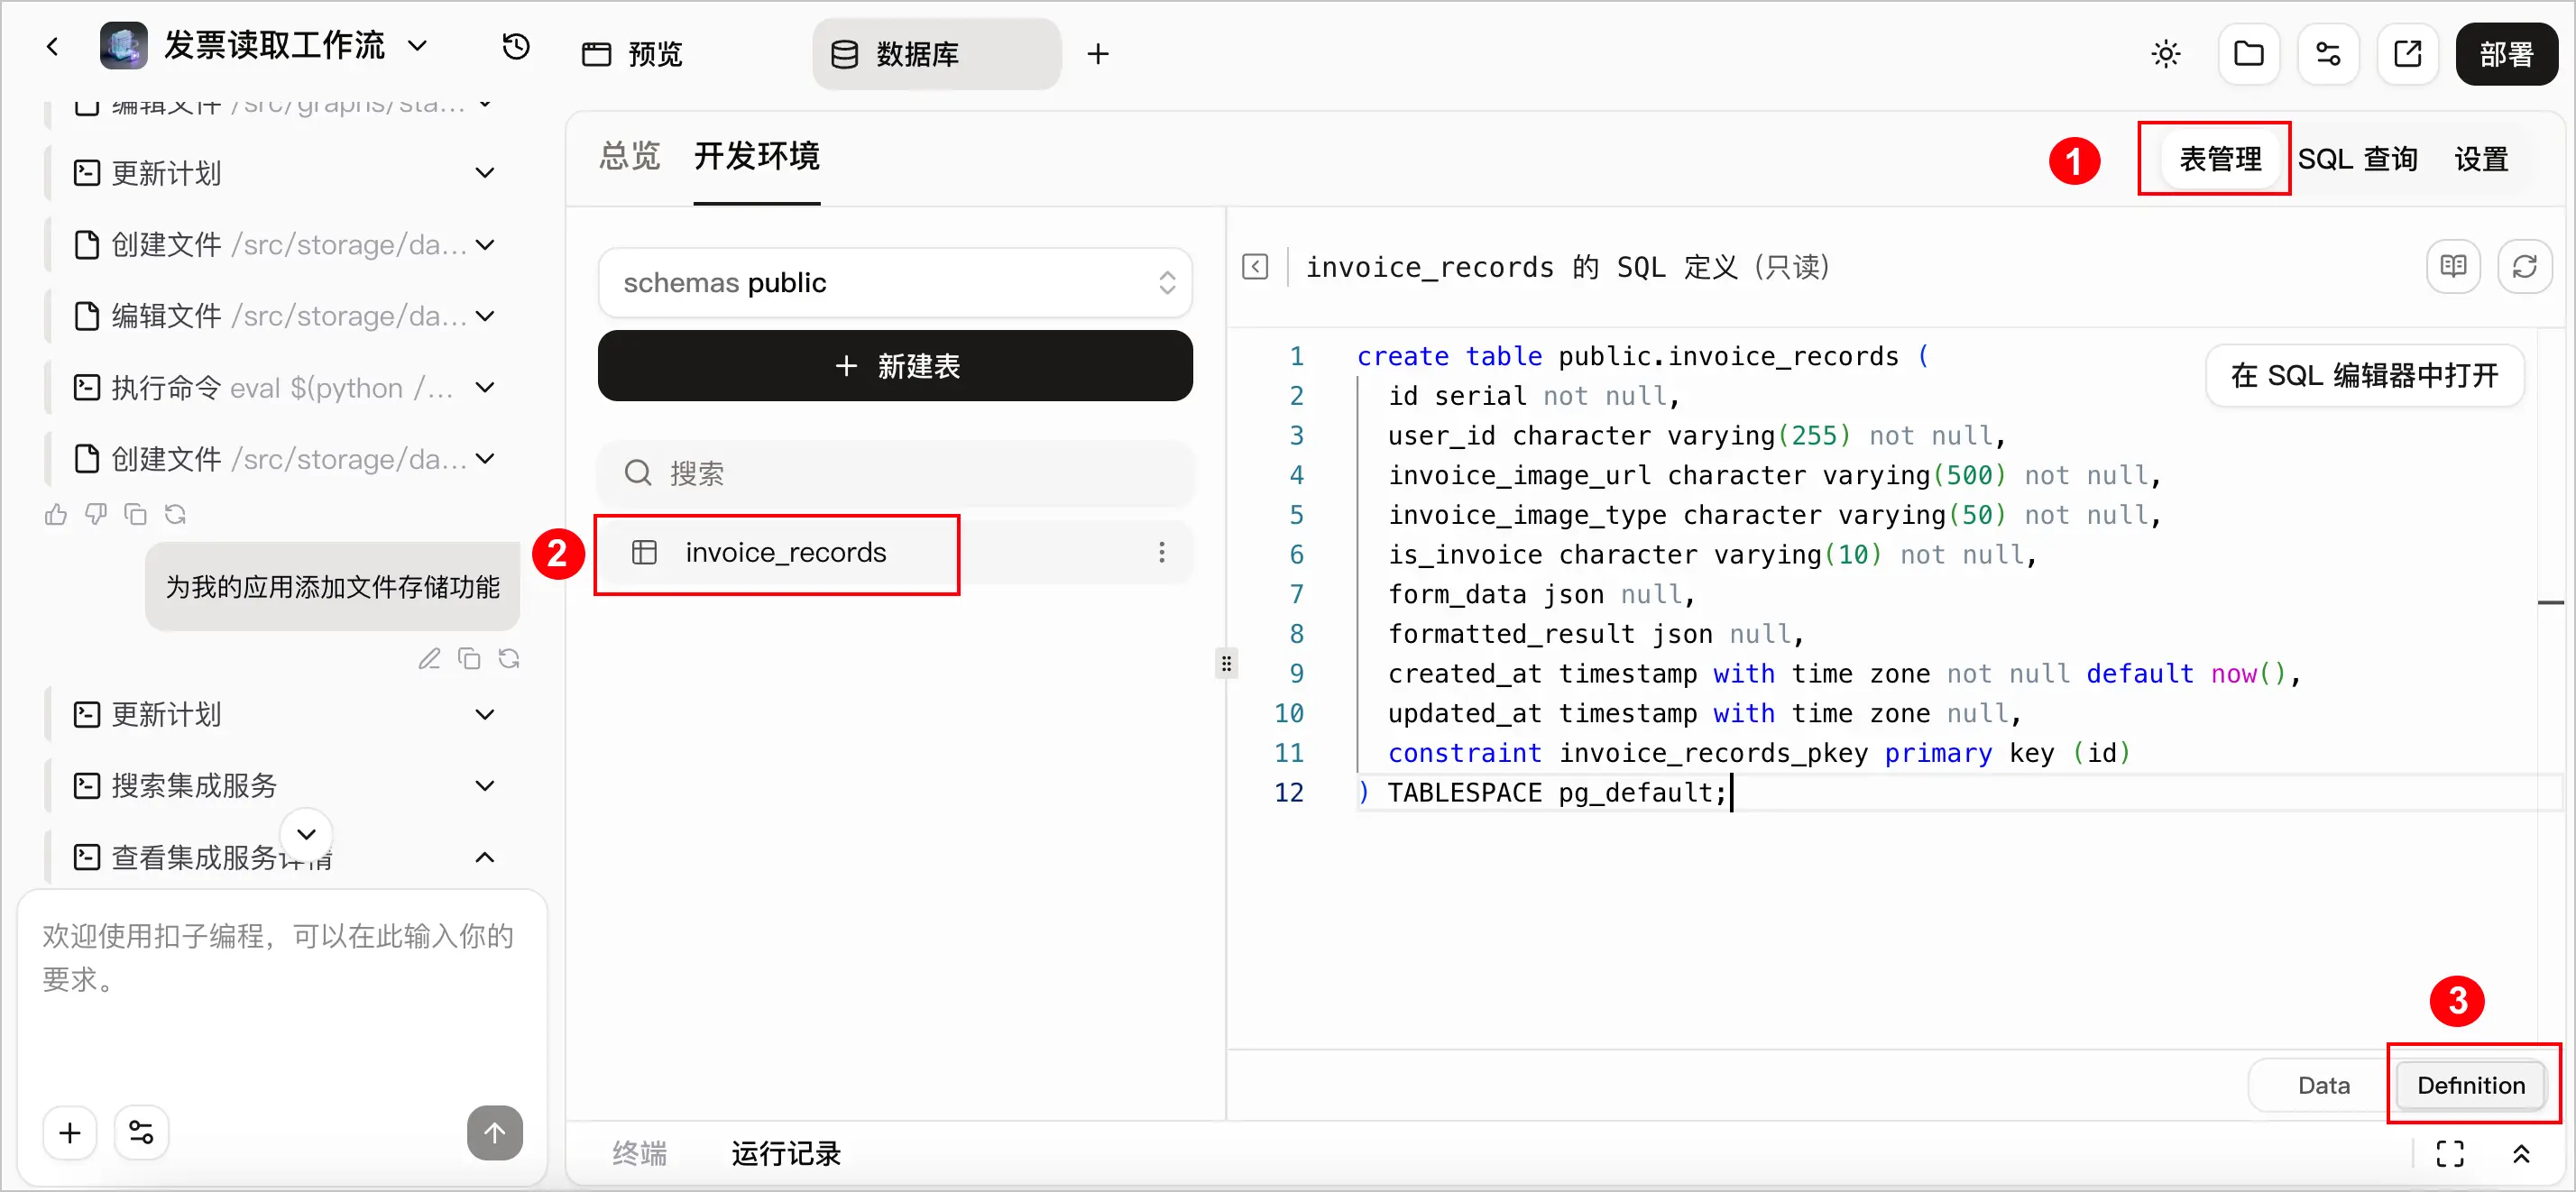
Task: Click 在 SQL 编辑器中打开 button
Action: click(2364, 376)
